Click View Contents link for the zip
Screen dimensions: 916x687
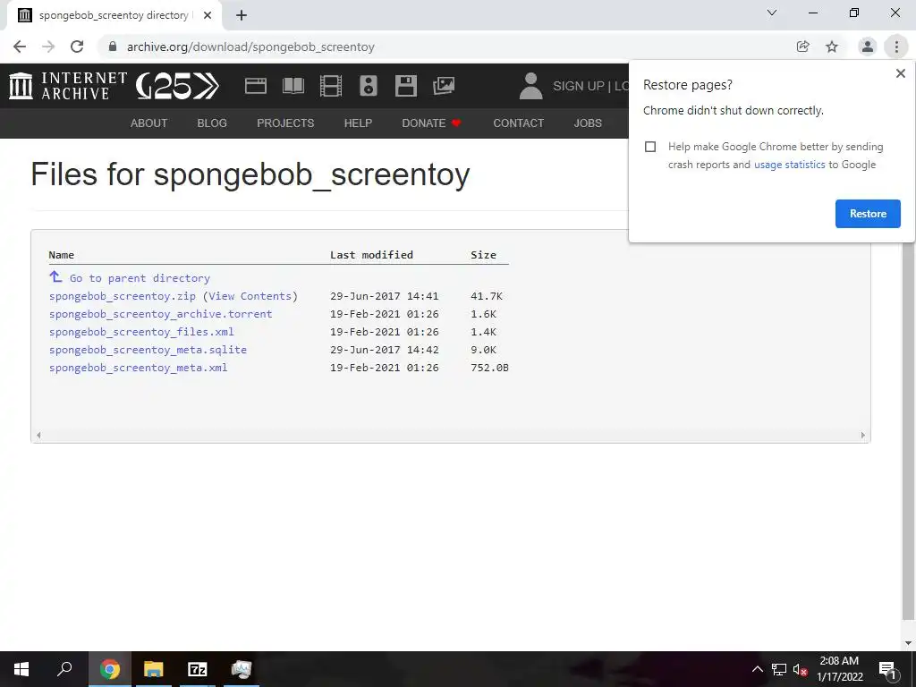[x=250, y=296]
